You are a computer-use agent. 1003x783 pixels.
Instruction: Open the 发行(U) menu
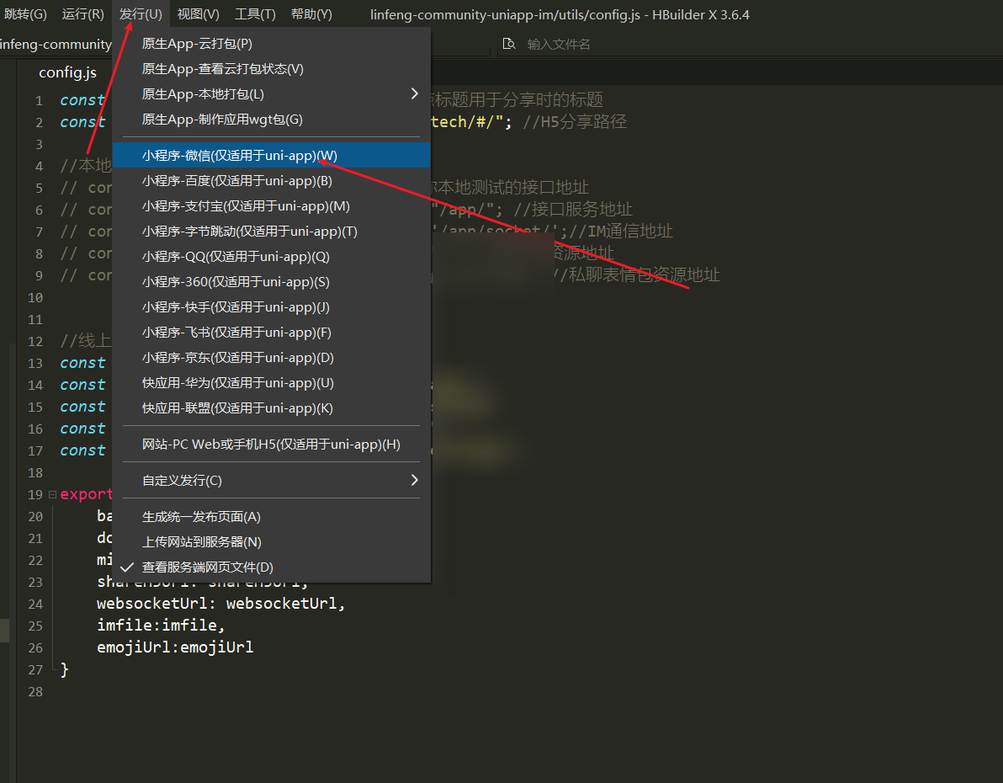(141, 14)
